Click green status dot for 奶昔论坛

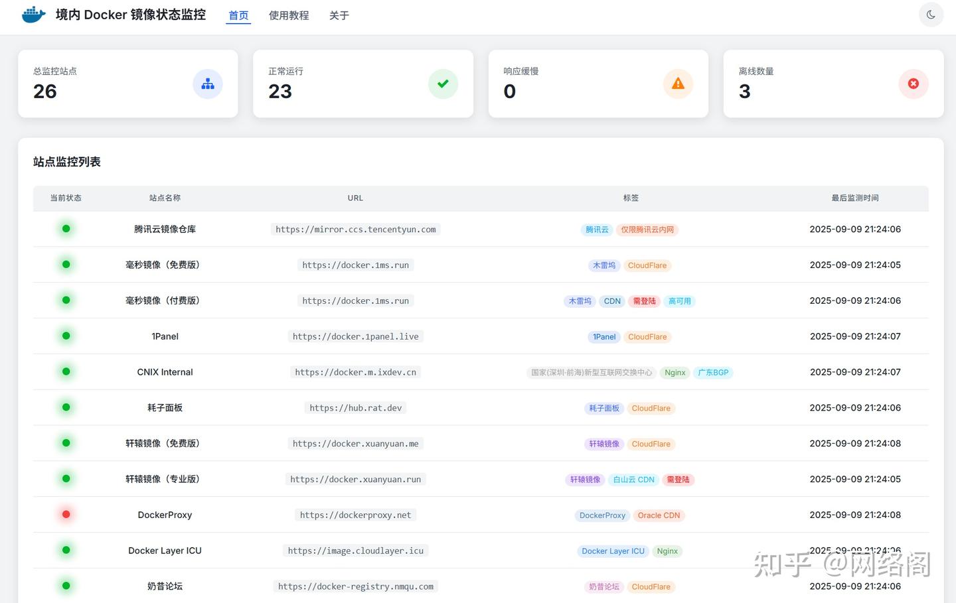(66, 586)
